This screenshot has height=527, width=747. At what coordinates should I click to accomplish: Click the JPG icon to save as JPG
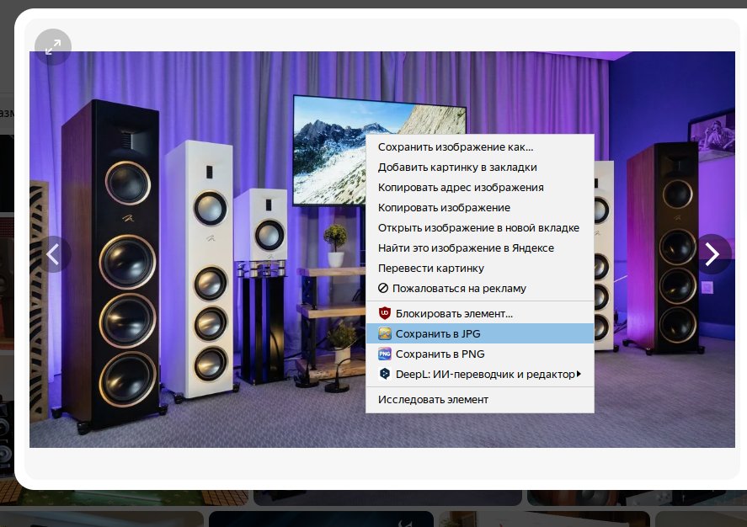385,334
